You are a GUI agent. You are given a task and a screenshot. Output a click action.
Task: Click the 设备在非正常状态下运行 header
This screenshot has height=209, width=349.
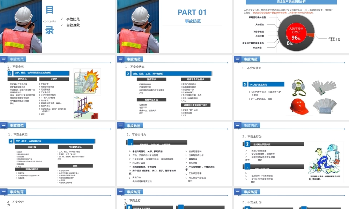coord(196,105)
